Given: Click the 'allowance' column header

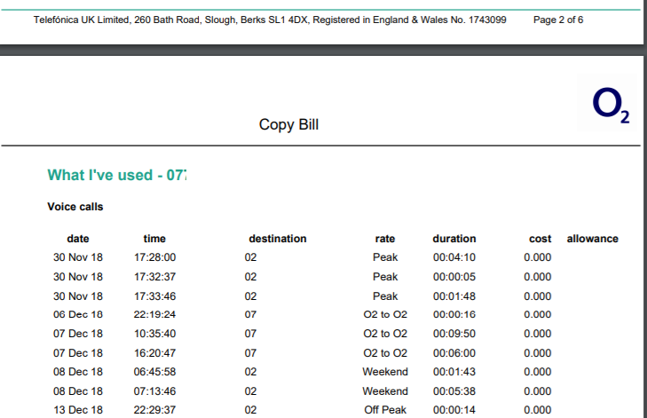Looking at the screenshot, I should coord(592,239).
